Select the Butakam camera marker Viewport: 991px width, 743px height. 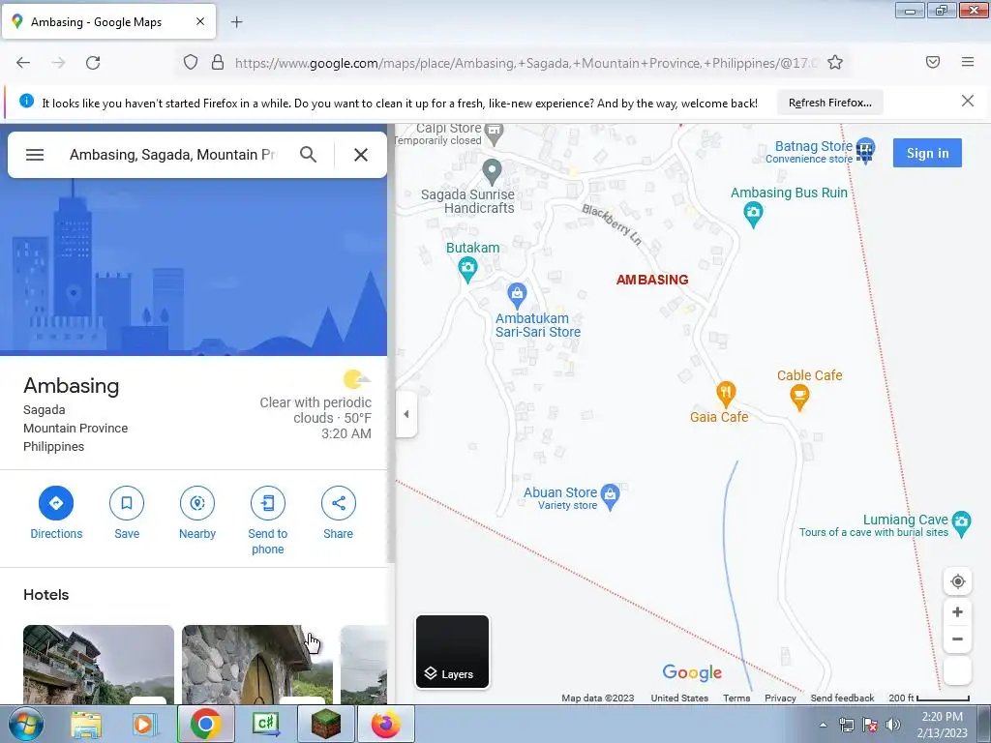tap(467, 269)
